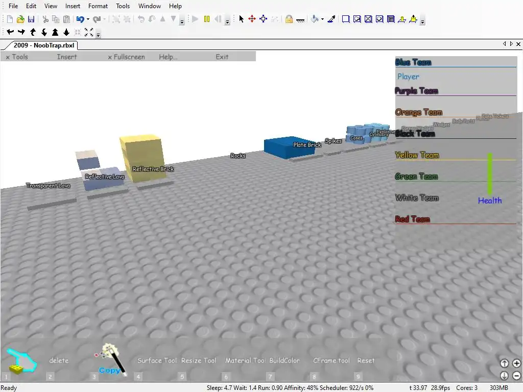Select the blue-handle resize tool
This screenshot has width=523, height=392.
point(264,19)
